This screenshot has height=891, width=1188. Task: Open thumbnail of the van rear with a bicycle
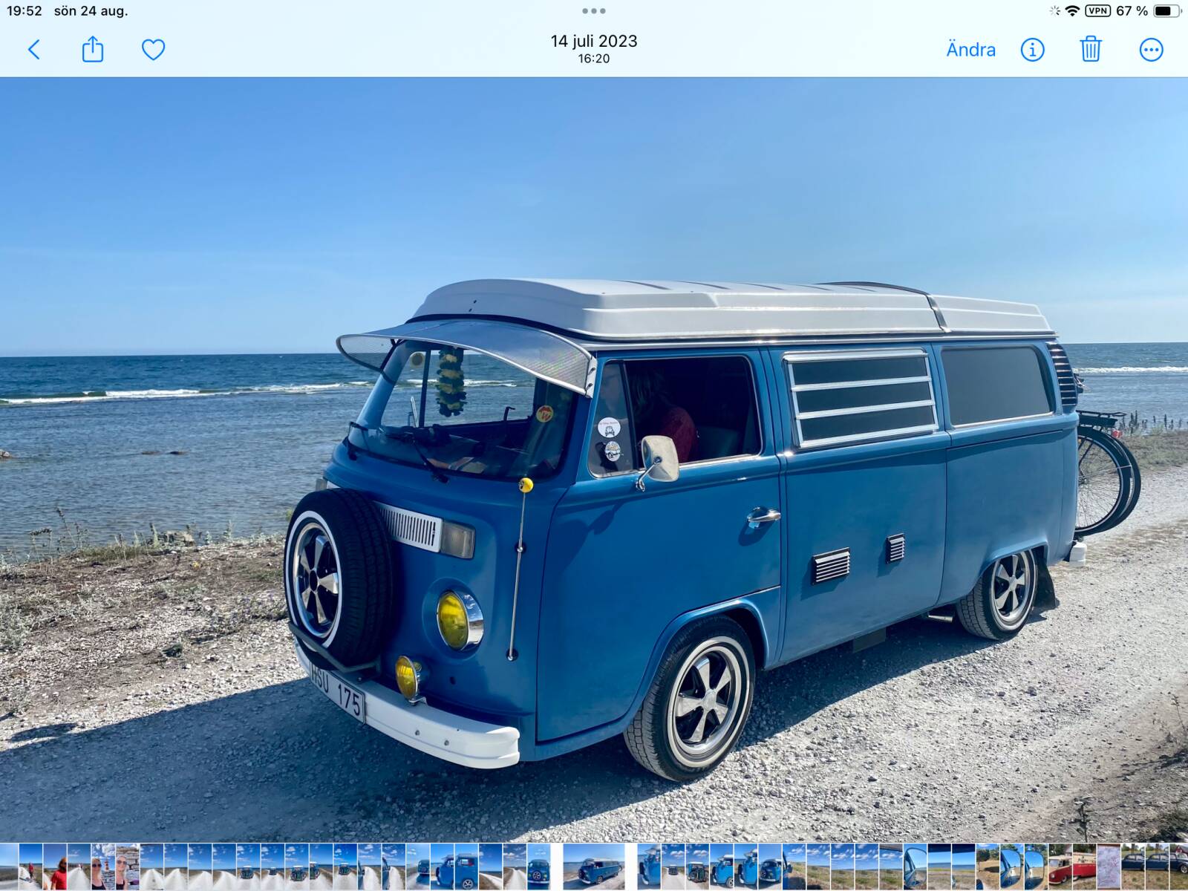coord(698,866)
